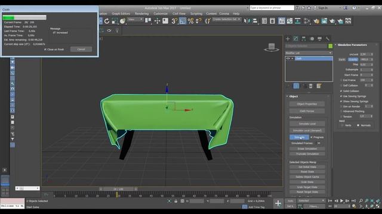Toggle the Show Sewing Springs checkbox
This screenshot has height=214, width=382.
341,101
